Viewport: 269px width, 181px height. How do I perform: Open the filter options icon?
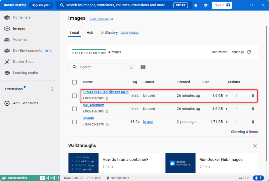[131, 67]
